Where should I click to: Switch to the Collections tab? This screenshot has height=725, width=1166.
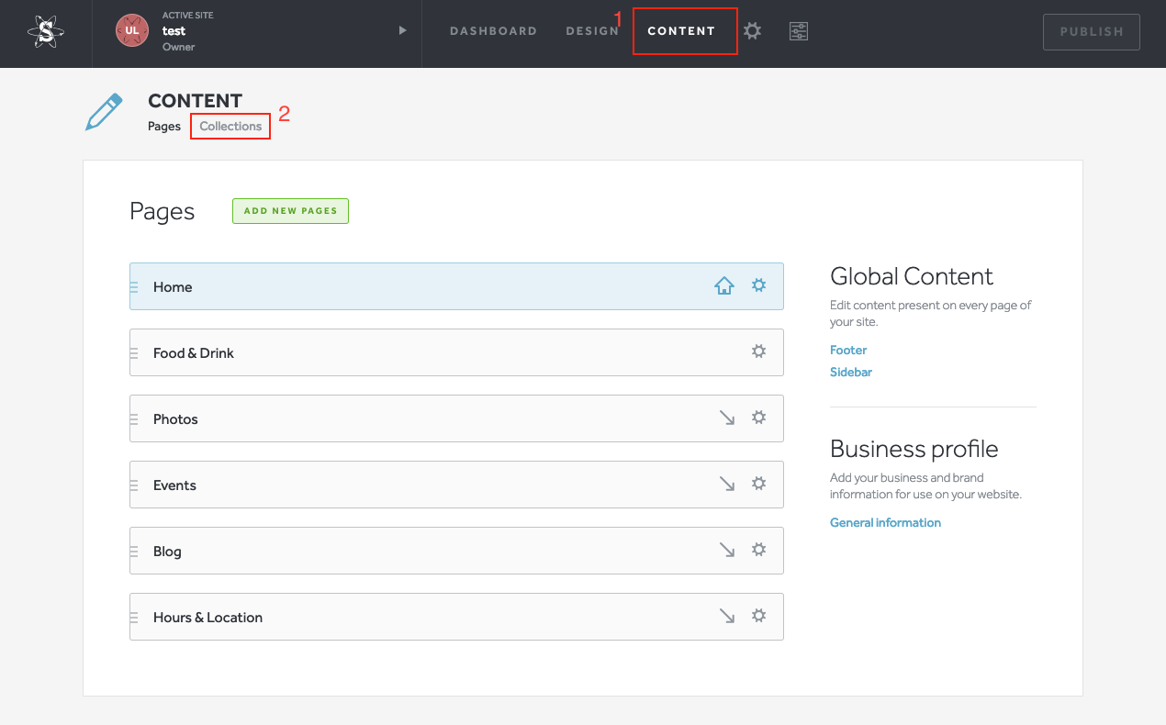(230, 126)
